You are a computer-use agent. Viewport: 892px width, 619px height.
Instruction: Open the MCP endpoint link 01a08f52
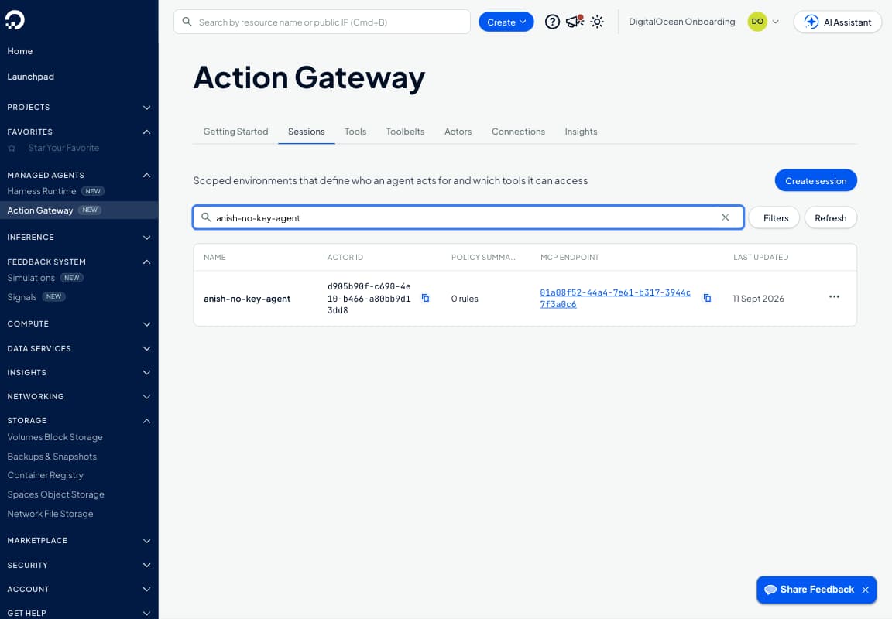(x=615, y=298)
